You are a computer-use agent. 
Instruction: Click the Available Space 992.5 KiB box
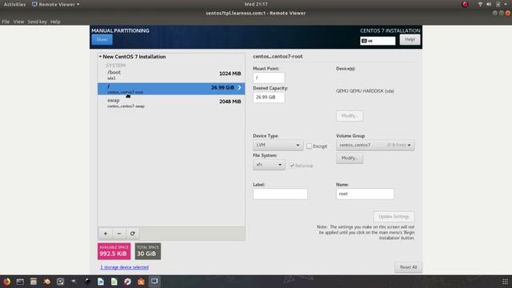(114, 251)
